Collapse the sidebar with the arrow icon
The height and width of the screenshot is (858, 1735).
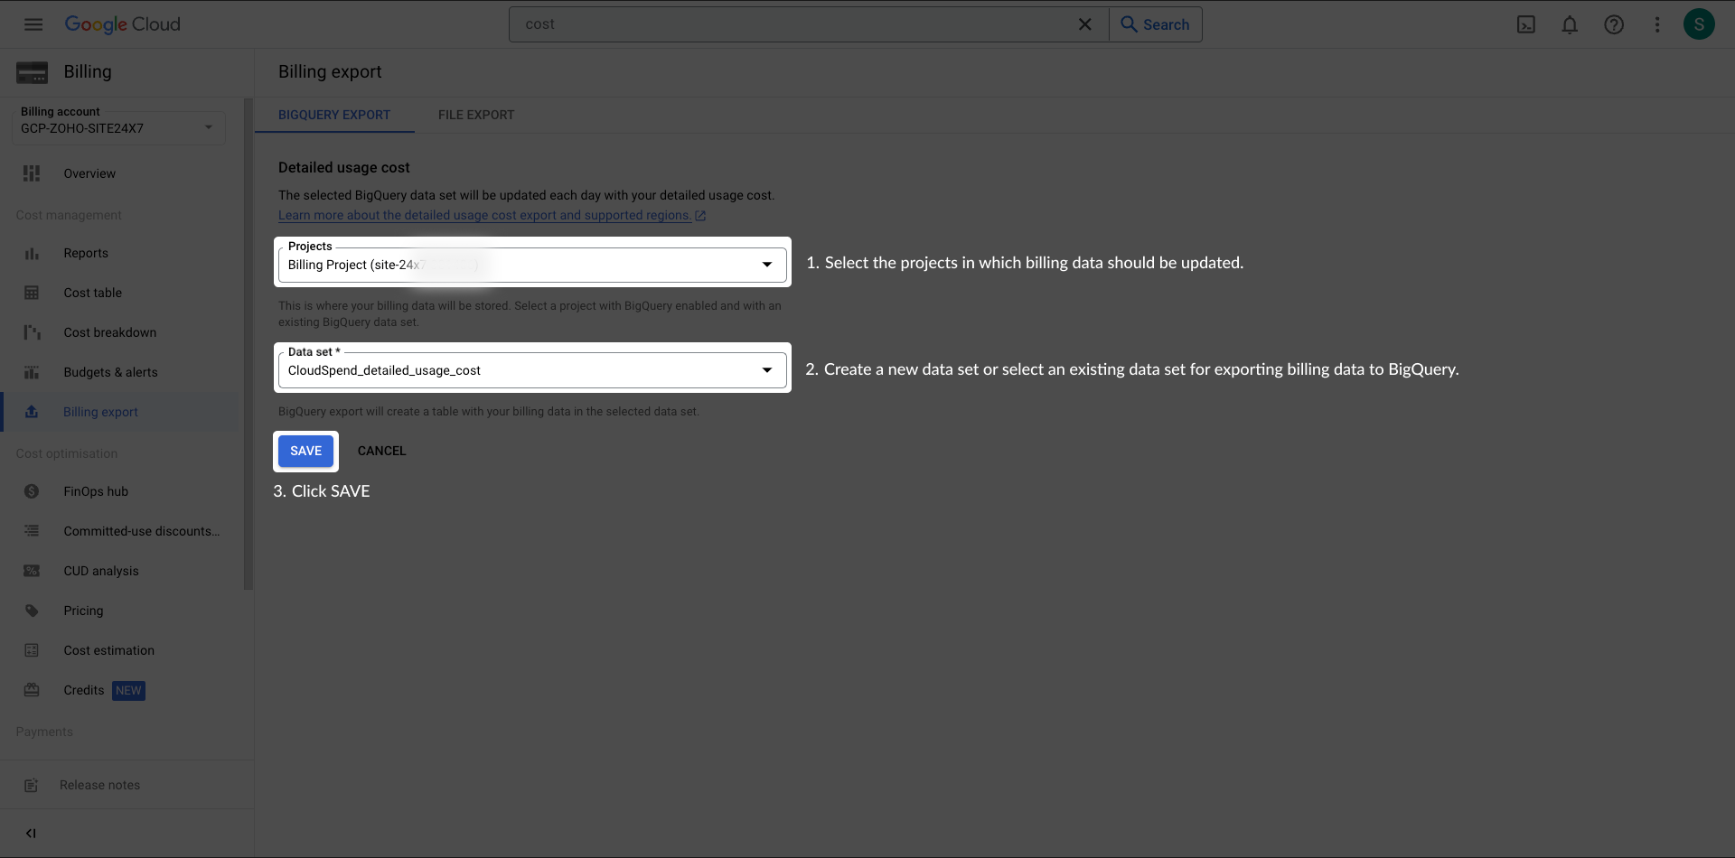click(x=31, y=834)
